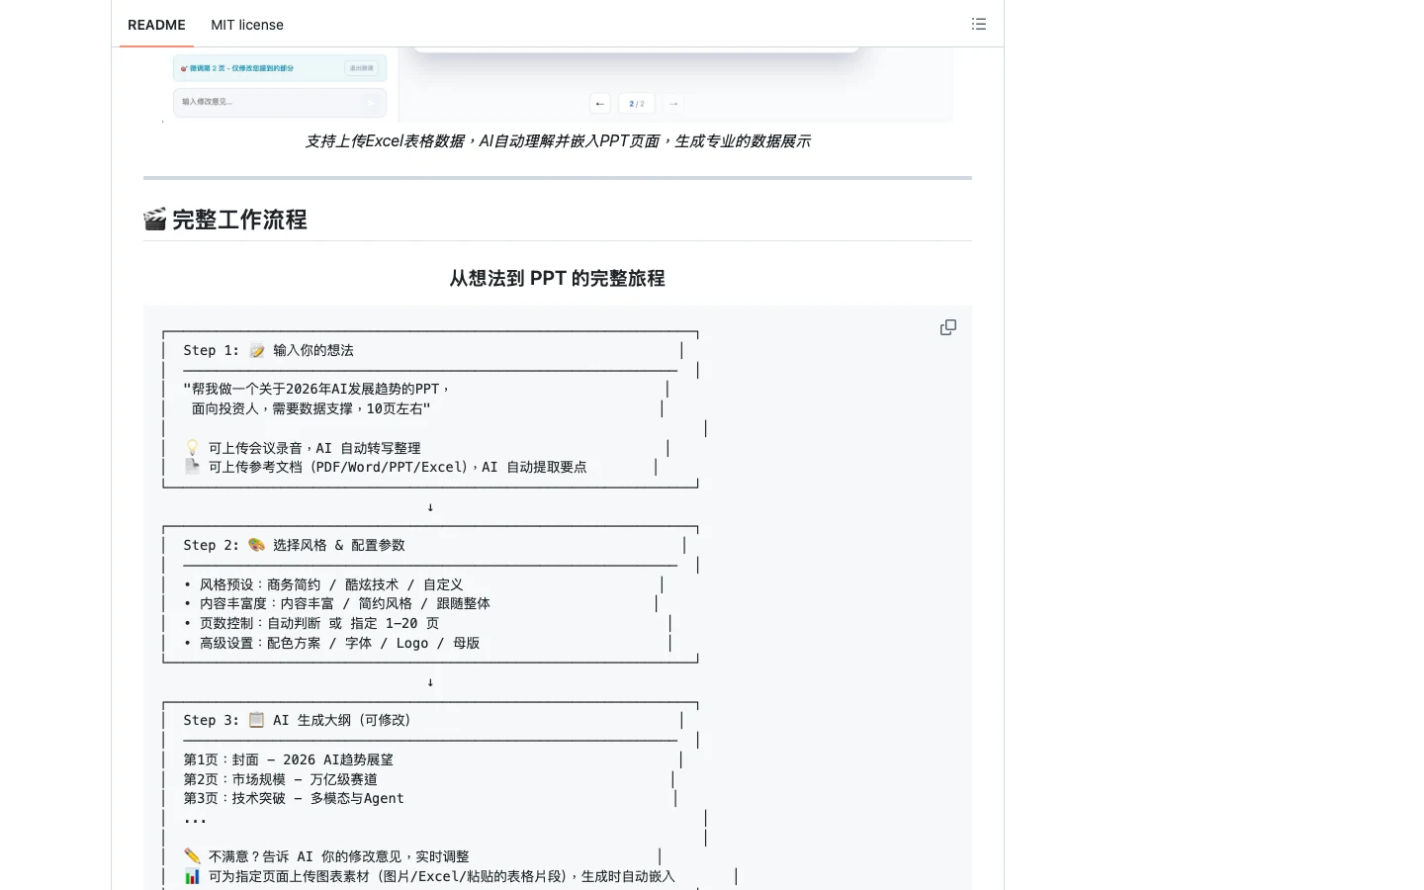Click the blue 微调第 2 页 banner in preview
This screenshot has width=1424, height=890.
click(280, 68)
